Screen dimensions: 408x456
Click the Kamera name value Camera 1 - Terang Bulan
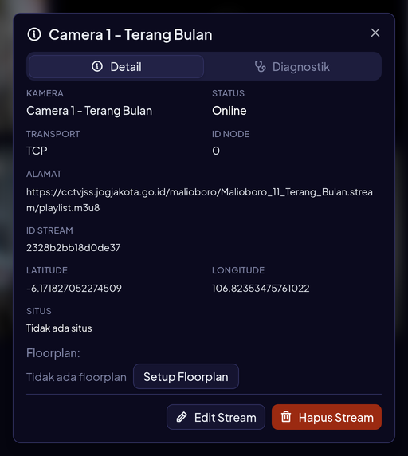89,111
